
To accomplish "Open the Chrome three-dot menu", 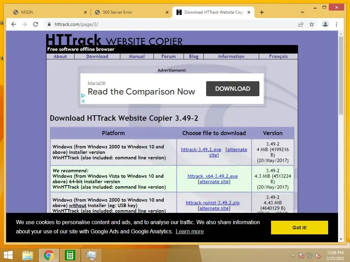I will coord(336,24).
